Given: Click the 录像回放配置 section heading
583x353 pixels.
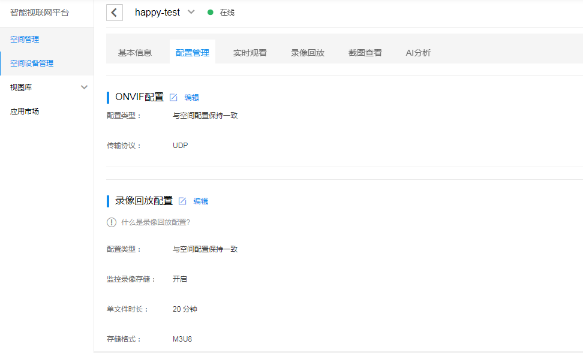Looking at the screenshot, I should tap(144, 201).
